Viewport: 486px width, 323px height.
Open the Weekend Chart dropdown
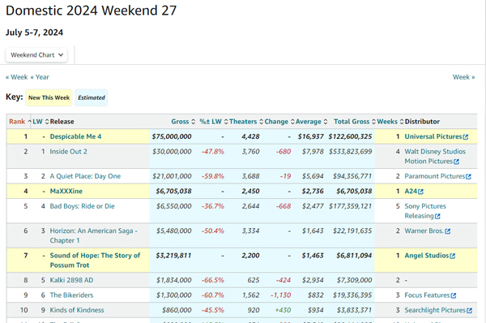(x=36, y=55)
